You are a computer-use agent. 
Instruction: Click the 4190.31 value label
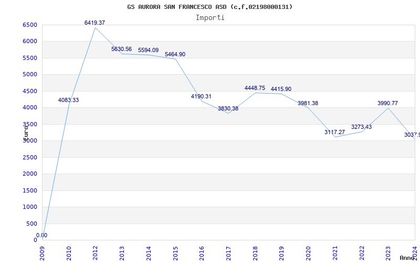click(x=201, y=96)
